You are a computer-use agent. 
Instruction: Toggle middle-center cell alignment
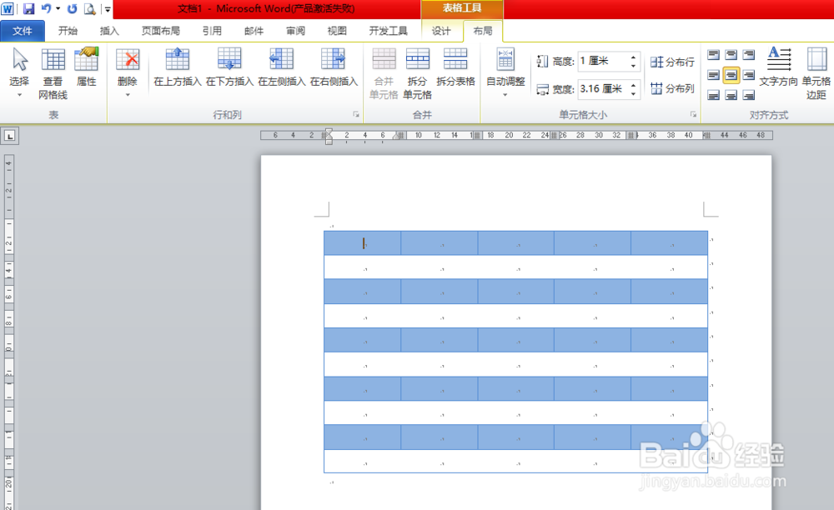coord(731,74)
